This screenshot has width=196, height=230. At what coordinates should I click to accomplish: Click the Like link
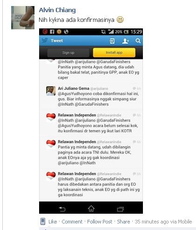53,222
